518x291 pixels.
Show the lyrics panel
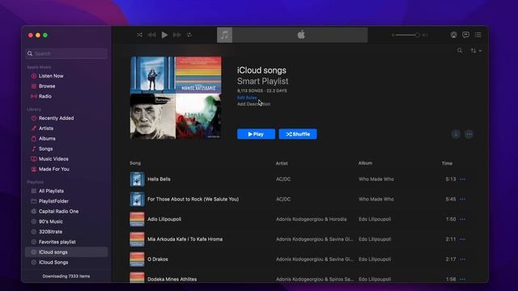pyautogui.click(x=466, y=35)
